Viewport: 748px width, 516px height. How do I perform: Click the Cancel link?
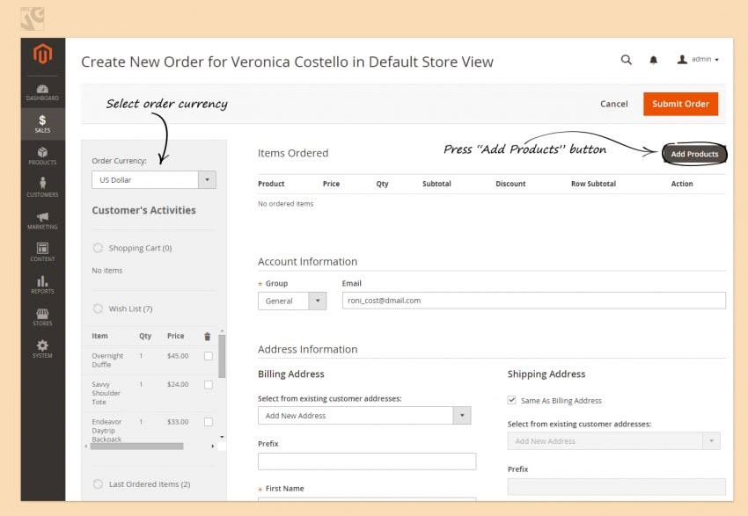click(614, 104)
